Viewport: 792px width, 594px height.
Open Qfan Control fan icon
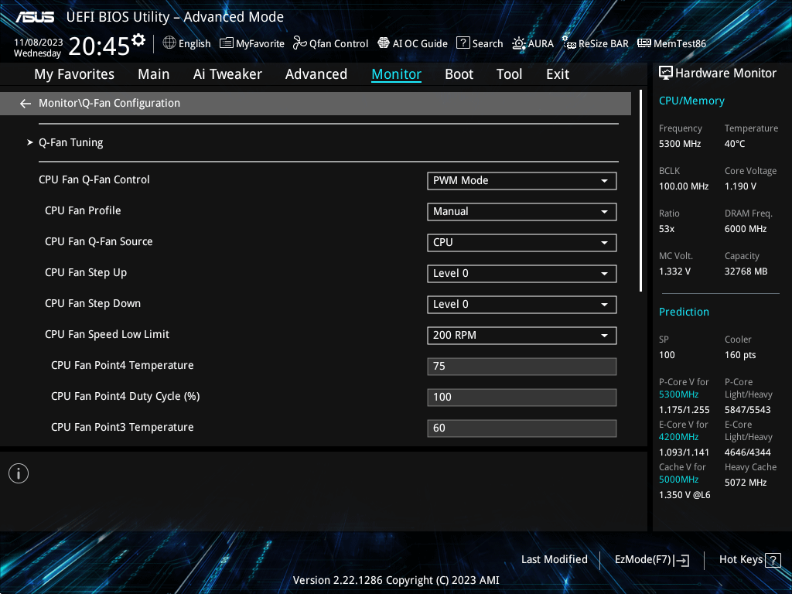(x=299, y=43)
